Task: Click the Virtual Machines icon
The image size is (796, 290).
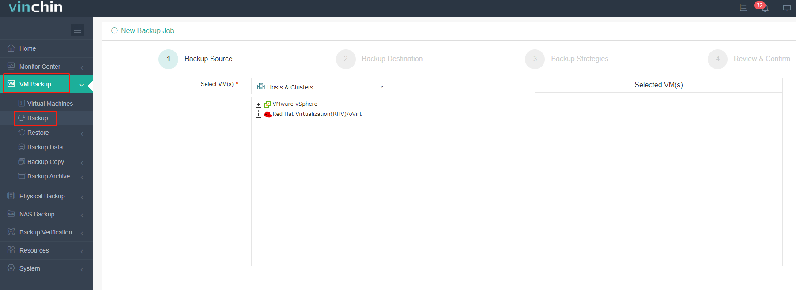Action: click(x=21, y=103)
